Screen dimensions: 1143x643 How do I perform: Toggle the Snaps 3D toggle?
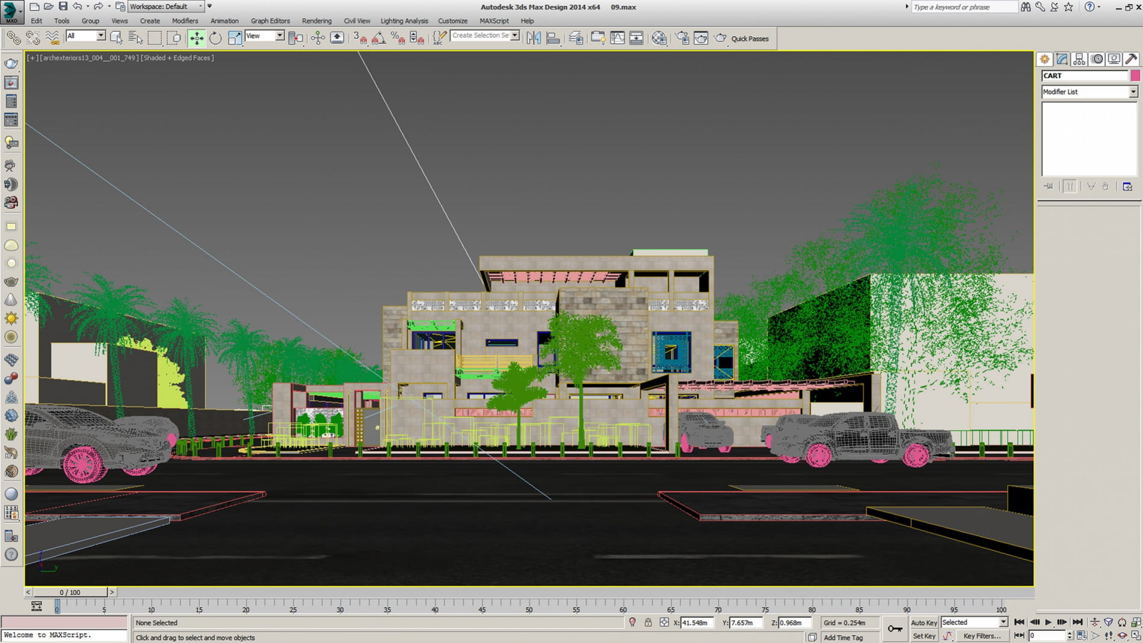(x=360, y=38)
